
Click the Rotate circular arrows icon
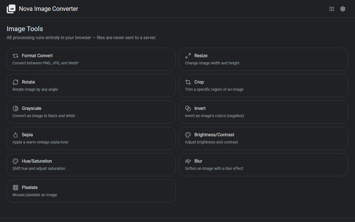coord(16,82)
